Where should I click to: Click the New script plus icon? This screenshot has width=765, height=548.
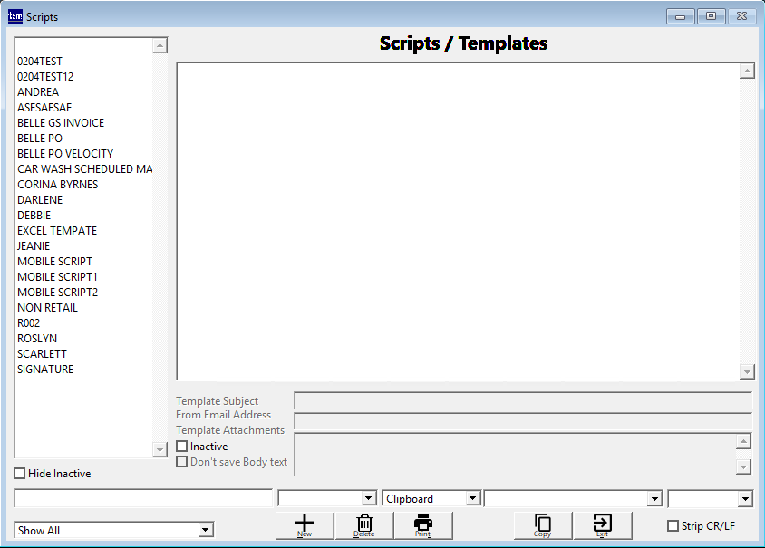[x=305, y=524]
